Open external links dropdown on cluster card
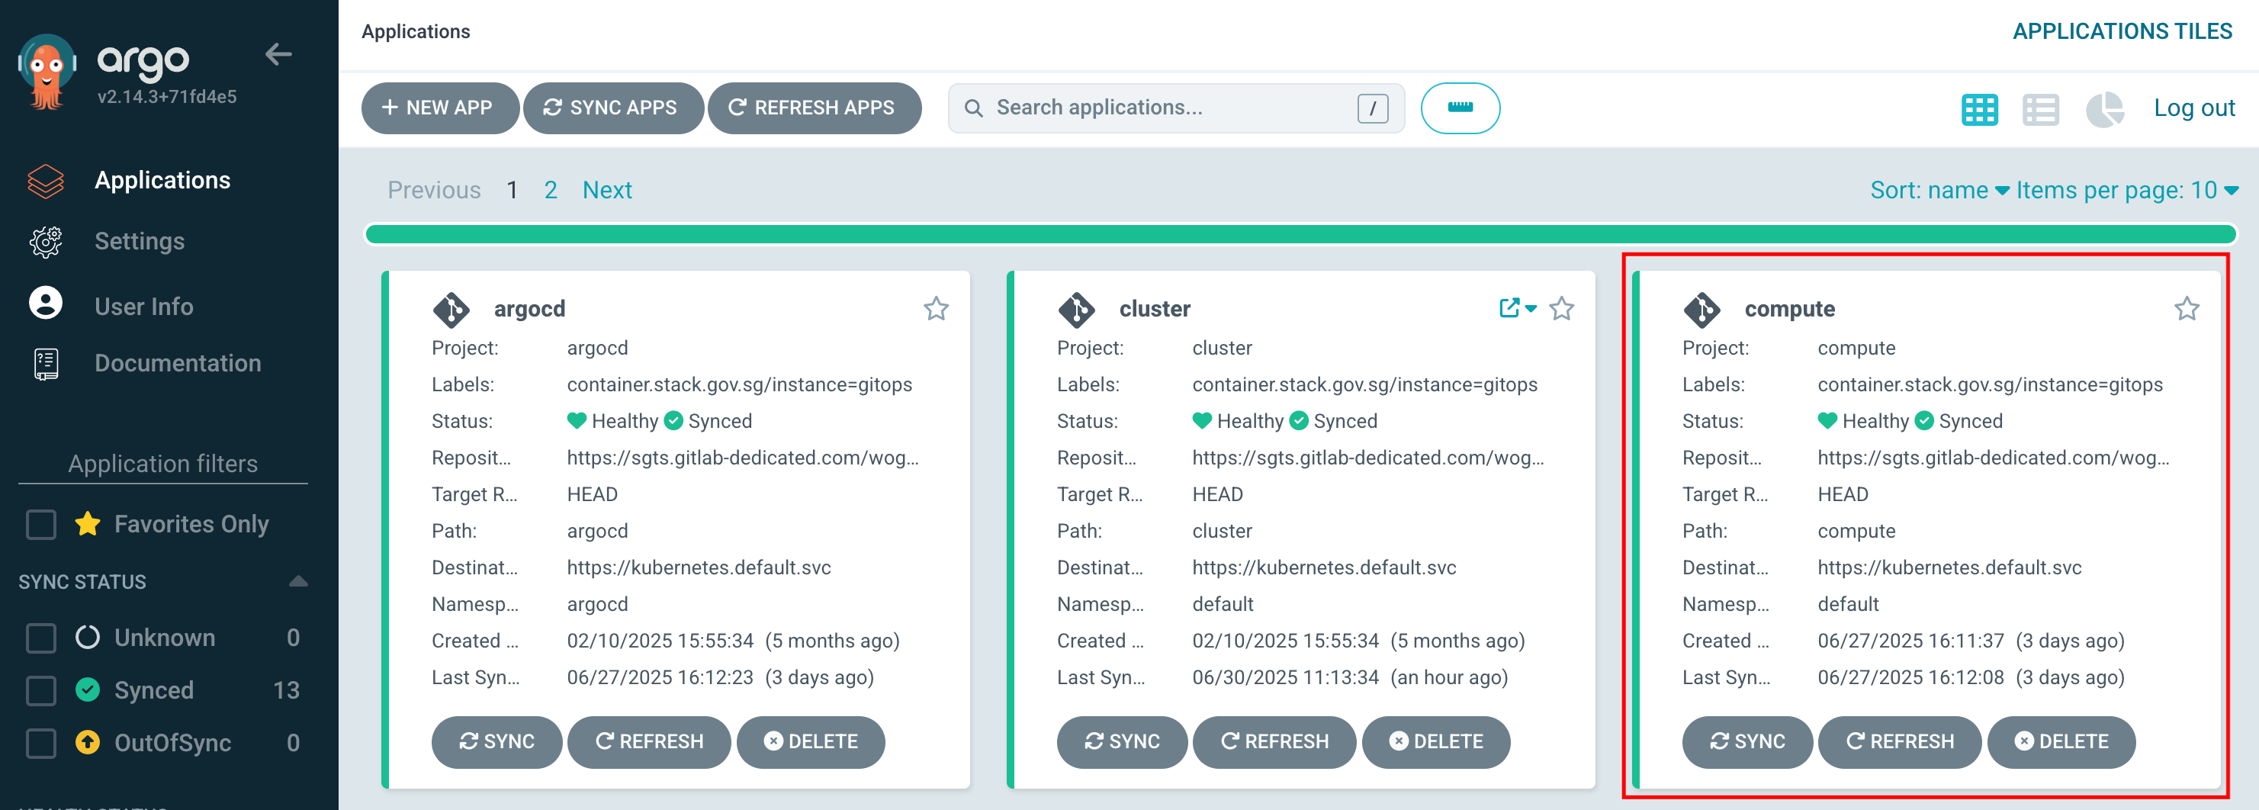 tap(1516, 309)
